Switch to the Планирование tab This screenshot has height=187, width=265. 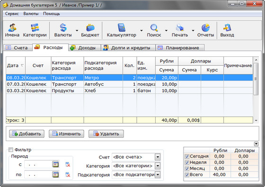180,48
